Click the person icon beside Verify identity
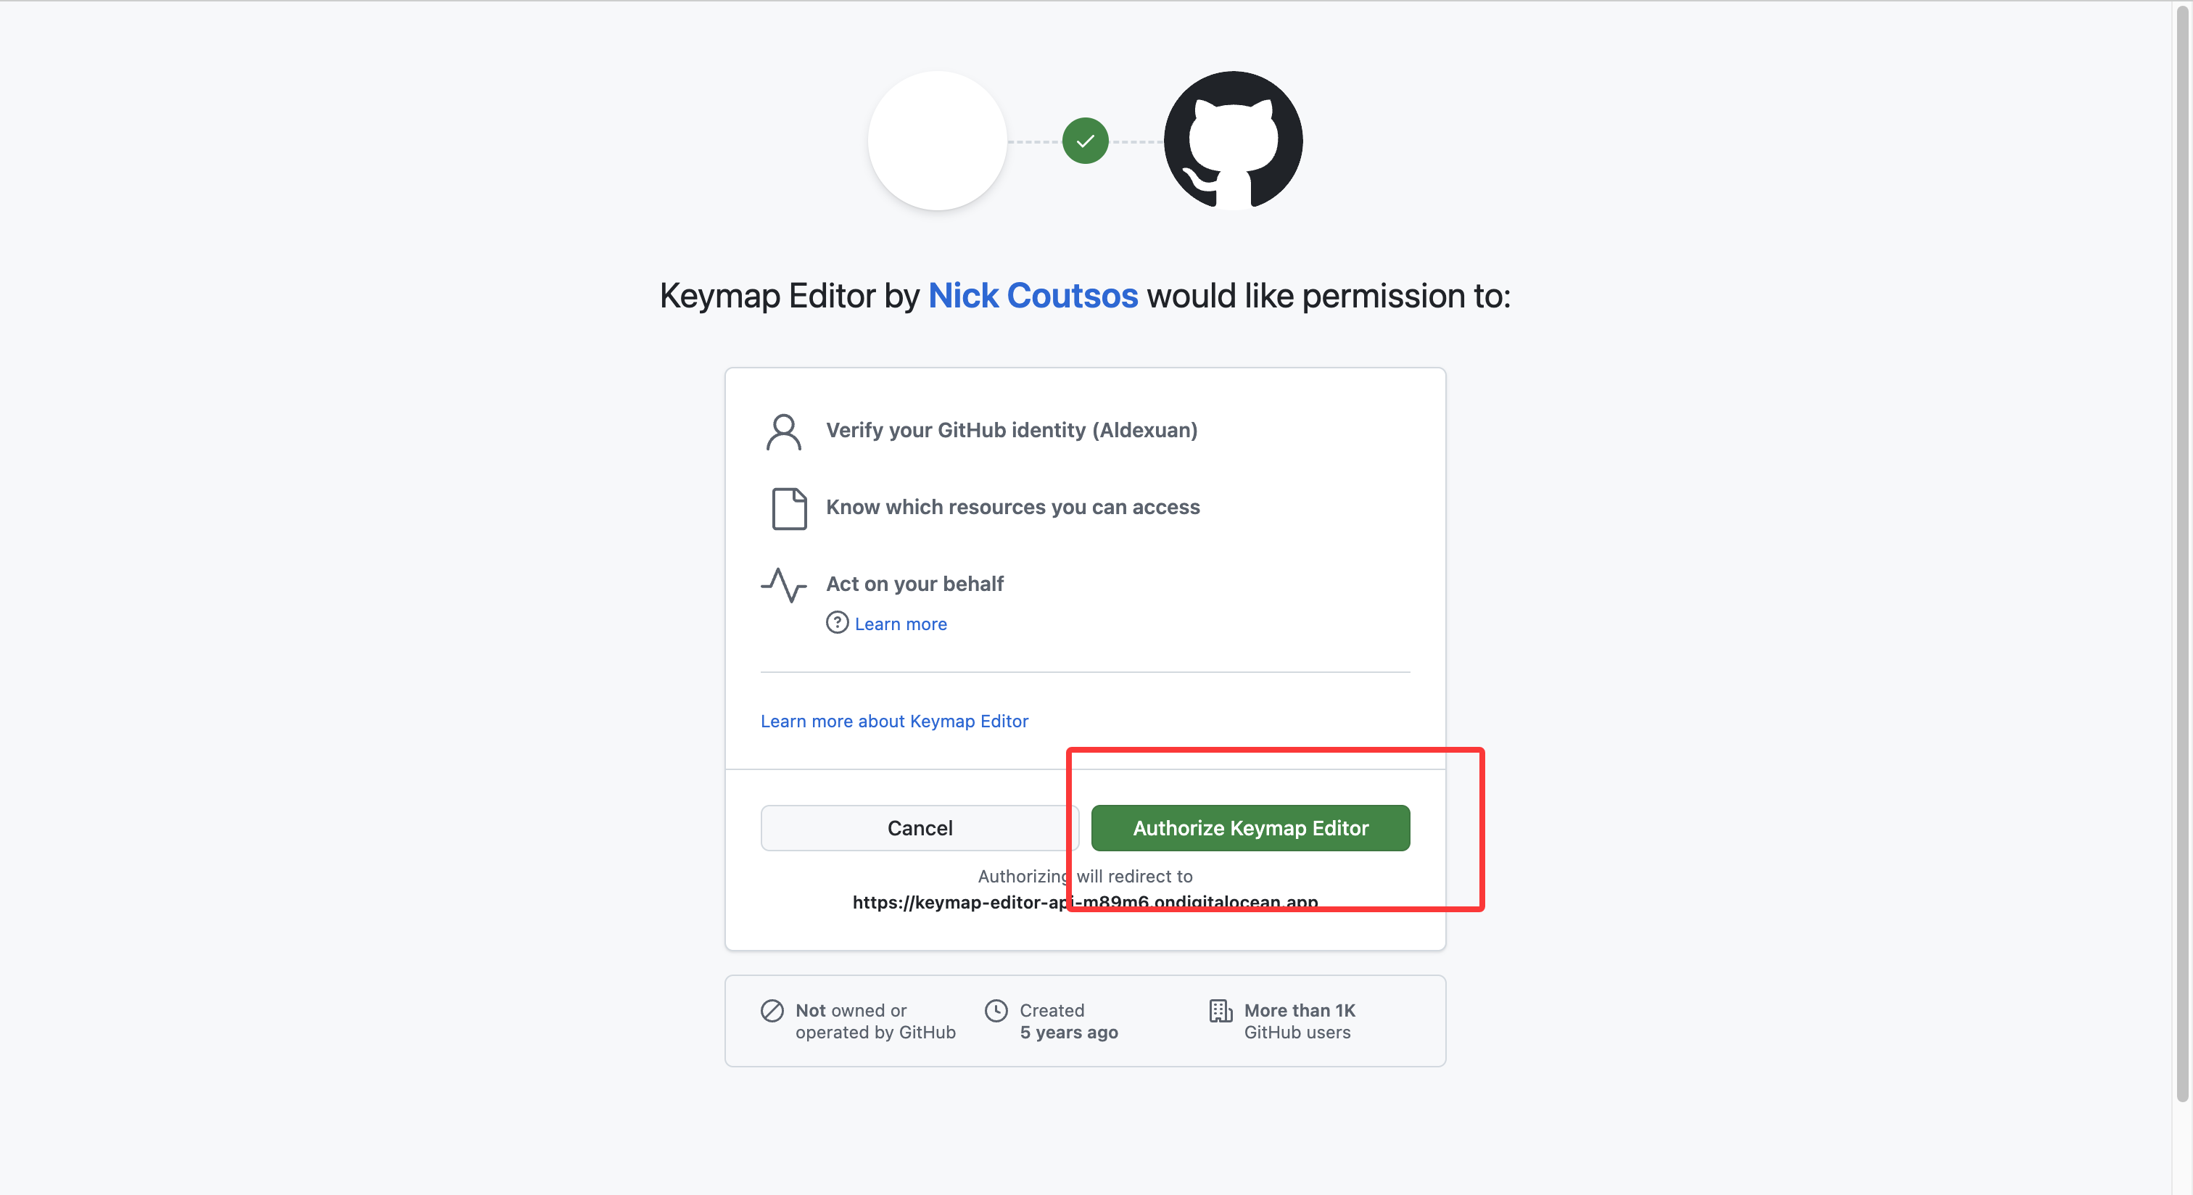2193x1195 pixels. click(x=783, y=431)
